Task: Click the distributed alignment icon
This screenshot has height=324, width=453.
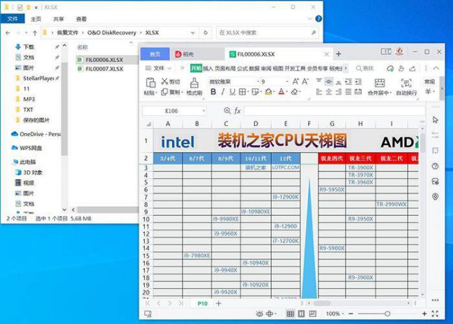Action: 358,92
